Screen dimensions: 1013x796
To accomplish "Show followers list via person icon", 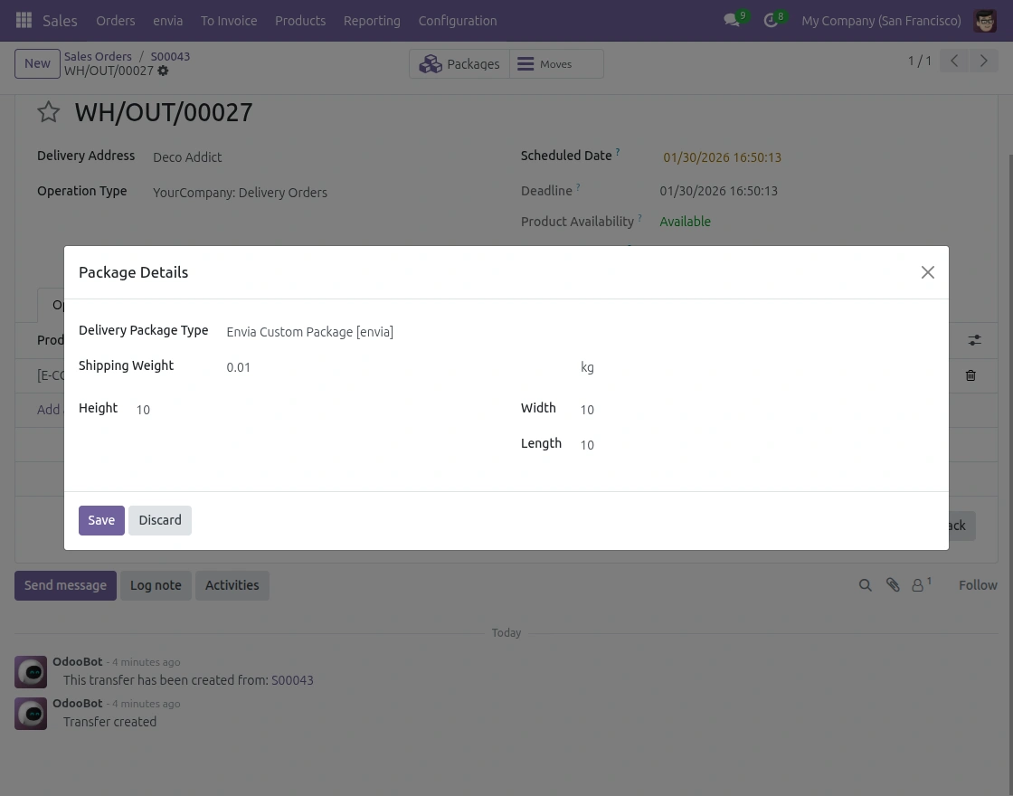I will point(917,585).
